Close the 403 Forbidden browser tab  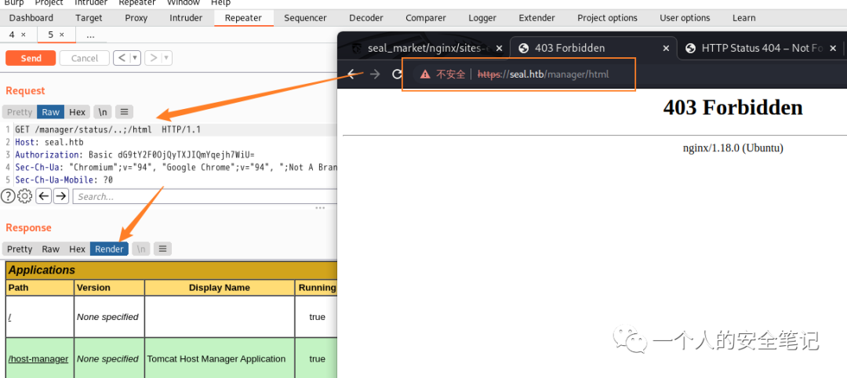[667, 48]
